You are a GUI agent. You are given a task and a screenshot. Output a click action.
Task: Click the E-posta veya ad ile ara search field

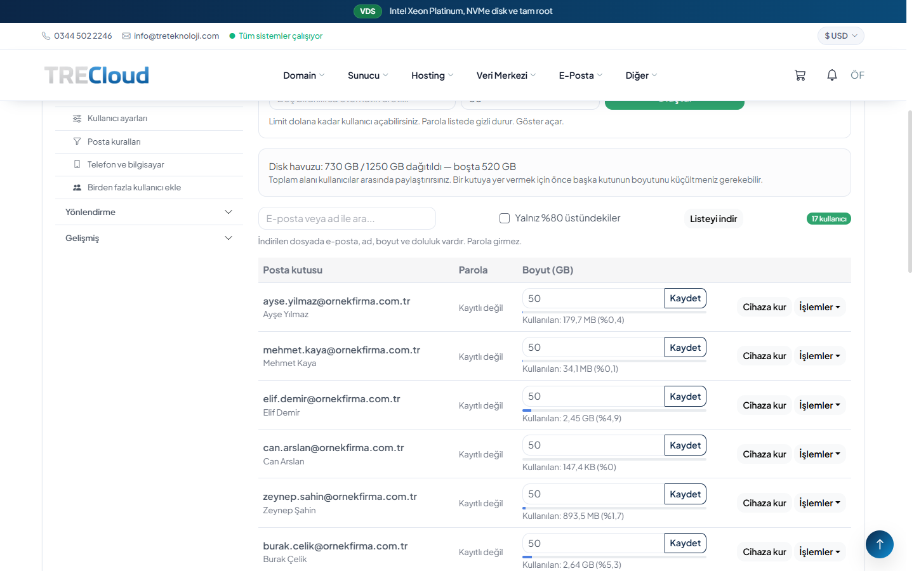pos(347,218)
